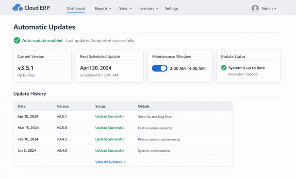This screenshot has width=296, height=178.
Task: Click Update Successful in the Feb 10 row
Action: tap(110, 139)
